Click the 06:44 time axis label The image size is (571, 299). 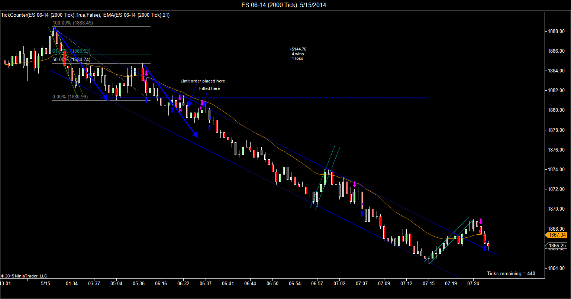pyautogui.click(x=250, y=283)
